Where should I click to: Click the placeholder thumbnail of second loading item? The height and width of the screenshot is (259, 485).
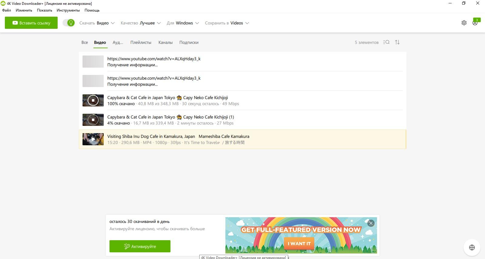[x=93, y=81]
